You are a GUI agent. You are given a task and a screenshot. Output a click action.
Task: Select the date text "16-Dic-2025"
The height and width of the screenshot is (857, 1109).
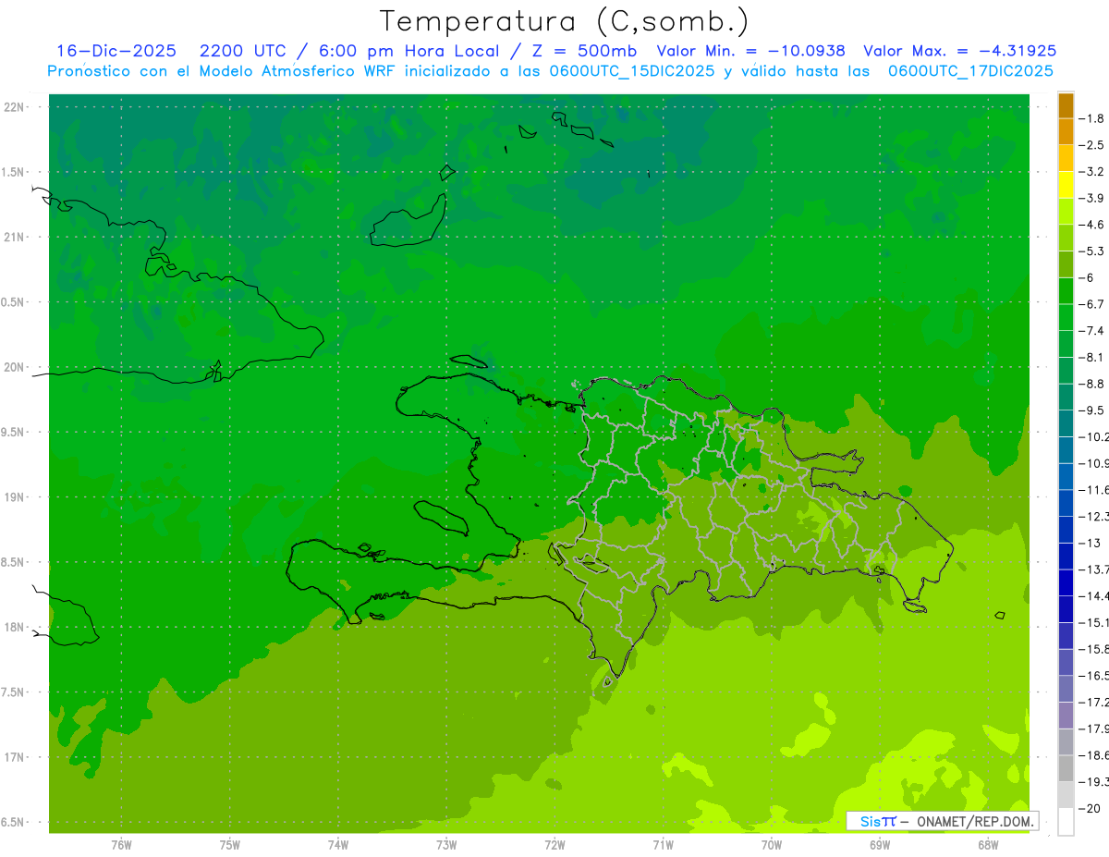[116, 51]
